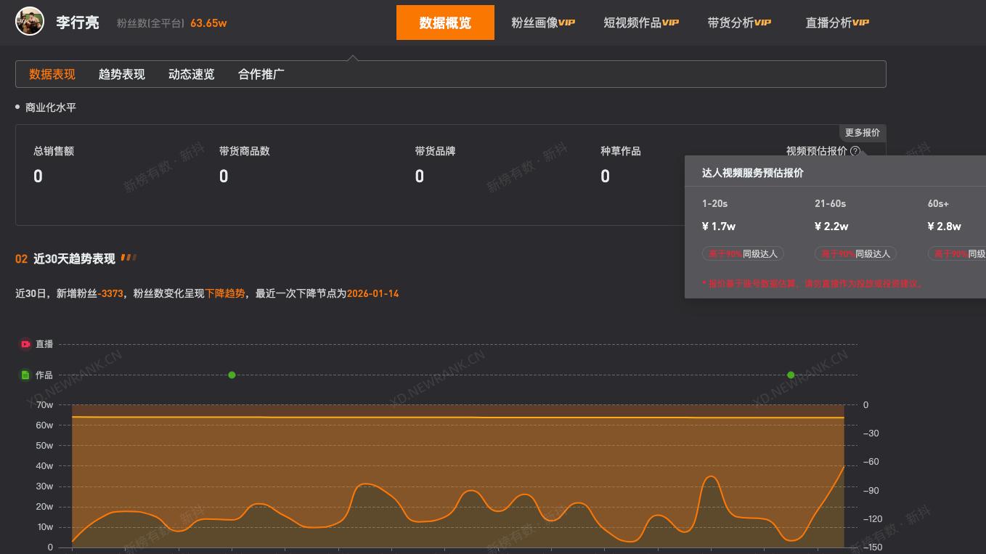Switch to the 趋势表现 tab
Image resolution: width=986 pixels, height=554 pixels.
121,73
